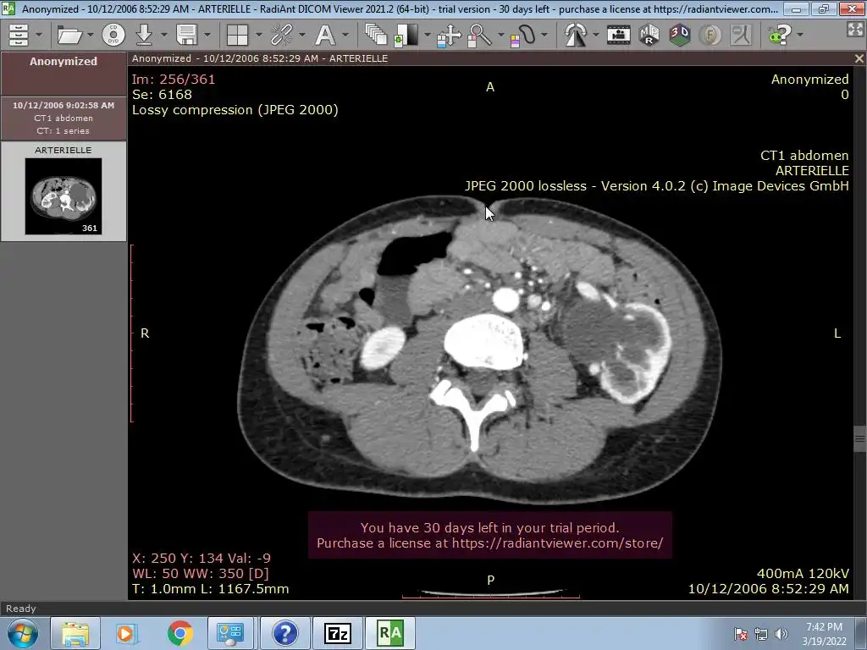The width and height of the screenshot is (867, 650).
Task: Click the Lossy compression (JPEG 2000) label
Action: tap(235, 109)
